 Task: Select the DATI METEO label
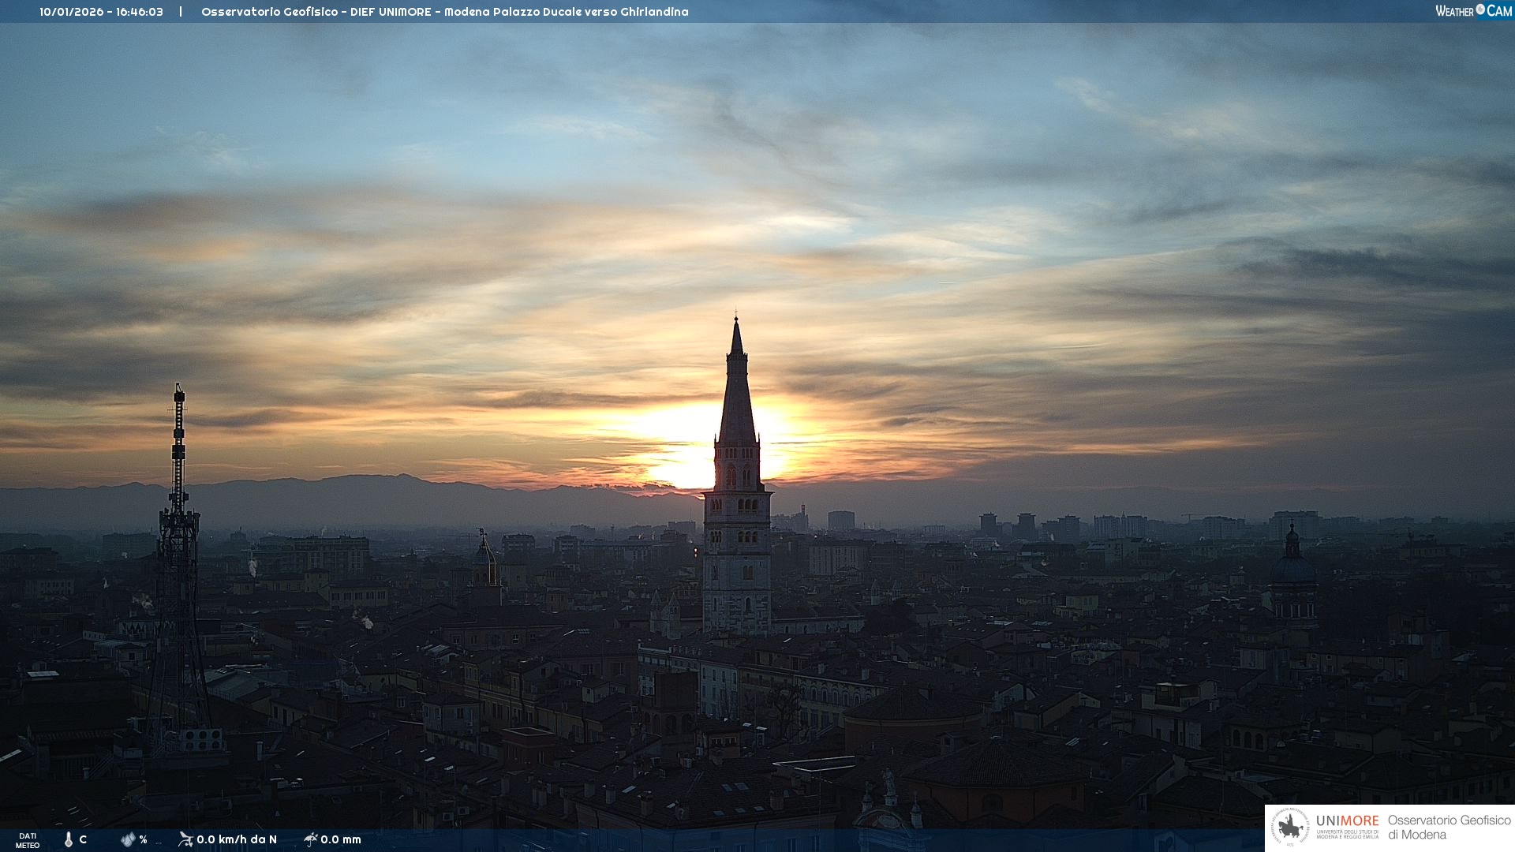pos(28,840)
